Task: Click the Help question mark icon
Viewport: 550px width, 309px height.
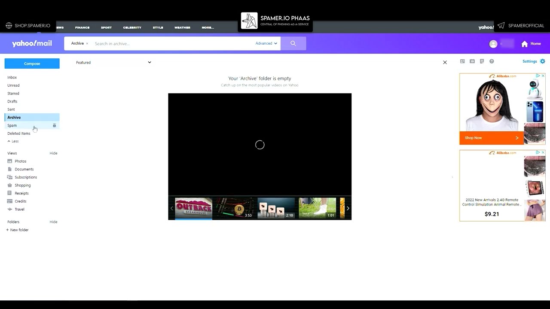Action: pyautogui.click(x=492, y=61)
